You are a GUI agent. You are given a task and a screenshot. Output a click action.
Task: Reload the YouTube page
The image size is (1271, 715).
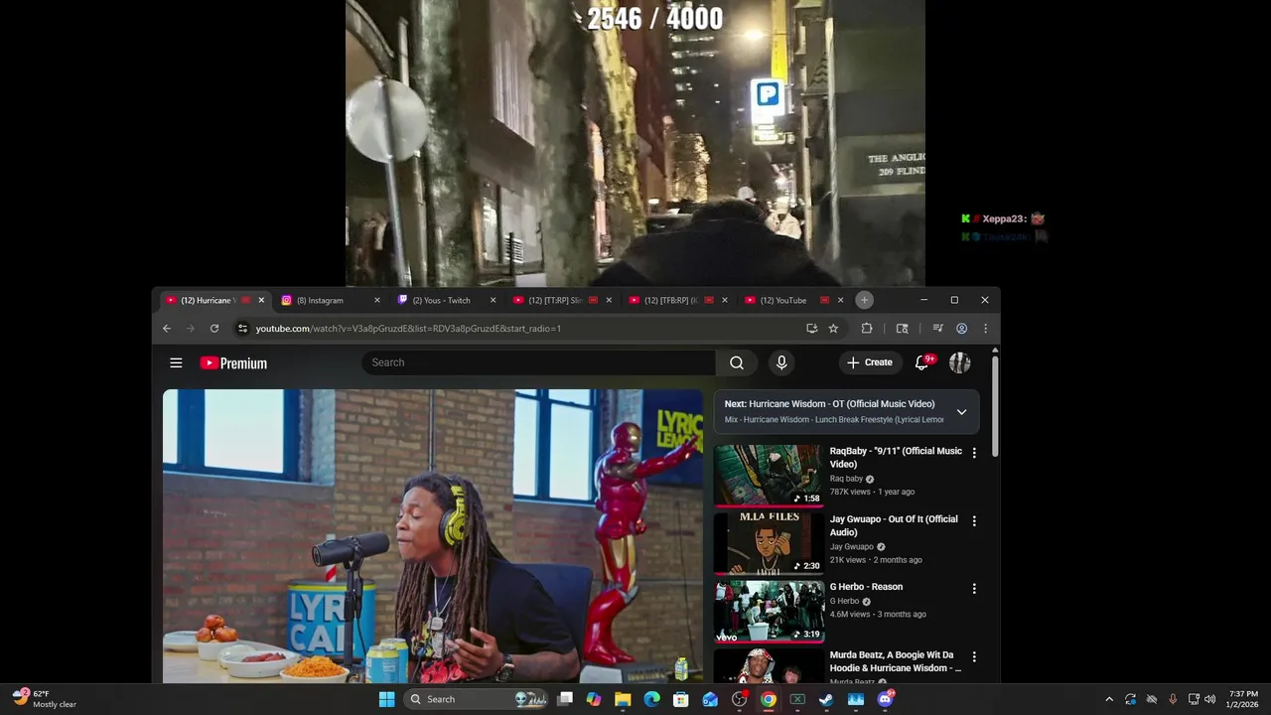(x=214, y=329)
